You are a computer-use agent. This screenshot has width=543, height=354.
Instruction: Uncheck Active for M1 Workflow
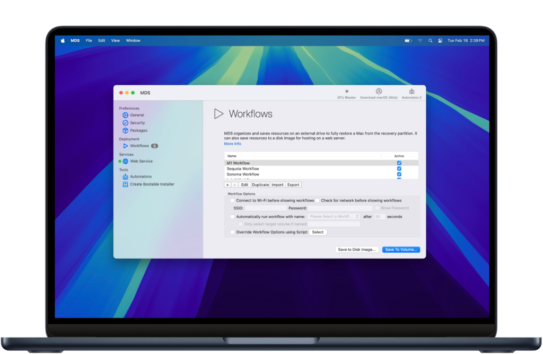[x=399, y=163]
